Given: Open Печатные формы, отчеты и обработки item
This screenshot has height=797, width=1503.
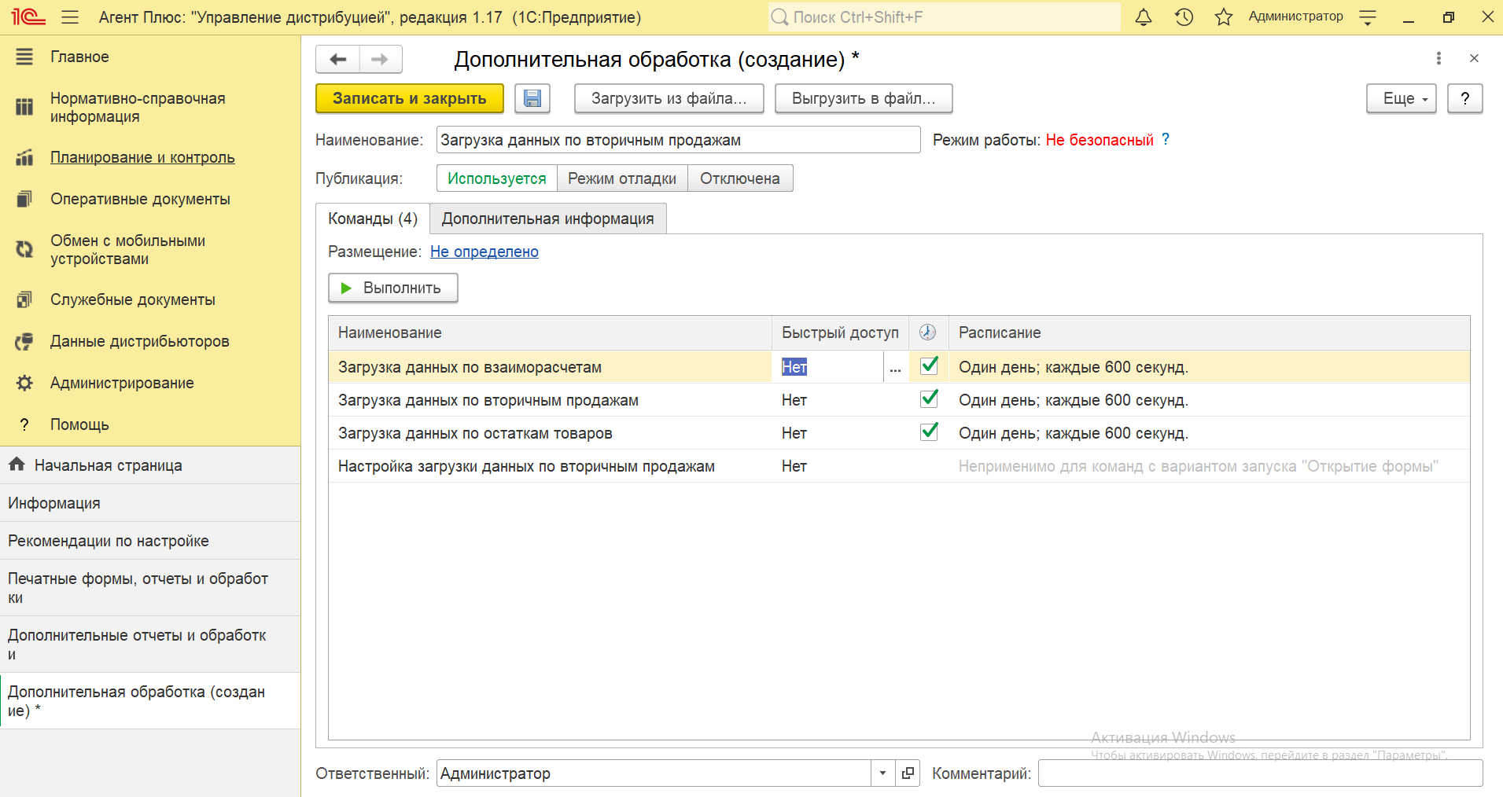Looking at the screenshot, I should click(150, 588).
